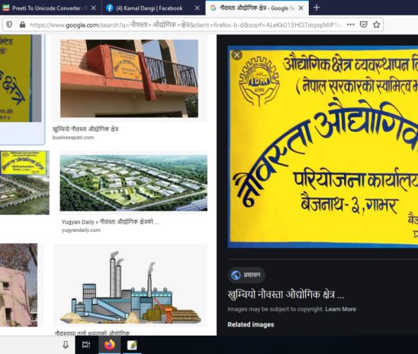
Task: Open the page actions three-dot menu
Action: click(x=351, y=24)
